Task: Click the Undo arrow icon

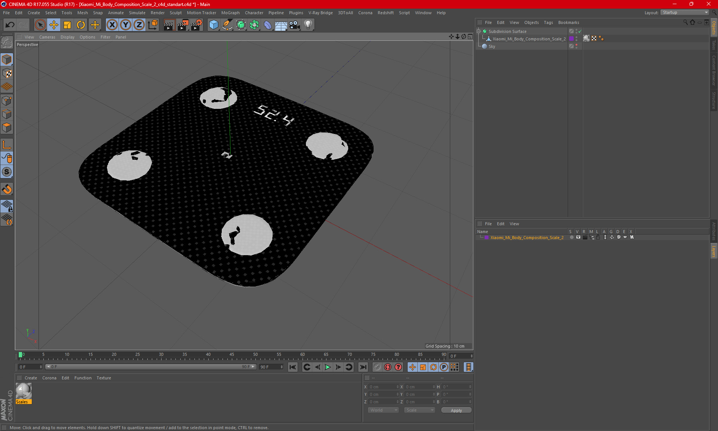Action: click(x=10, y=25)
